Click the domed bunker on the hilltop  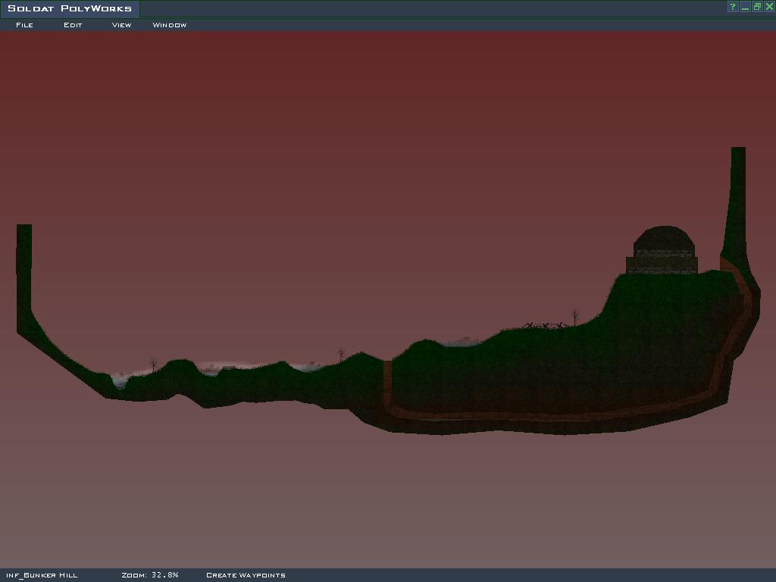(663, 239)
